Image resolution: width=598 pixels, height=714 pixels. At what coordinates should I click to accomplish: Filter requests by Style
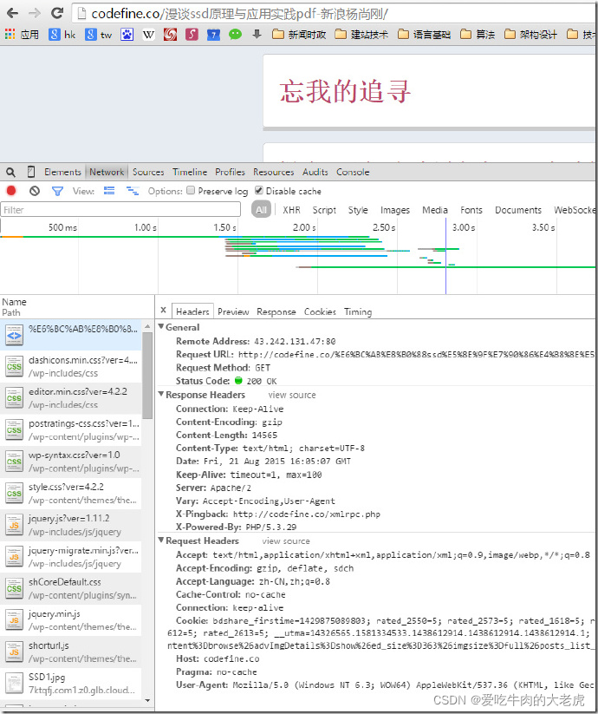click(x=358, y=210)
